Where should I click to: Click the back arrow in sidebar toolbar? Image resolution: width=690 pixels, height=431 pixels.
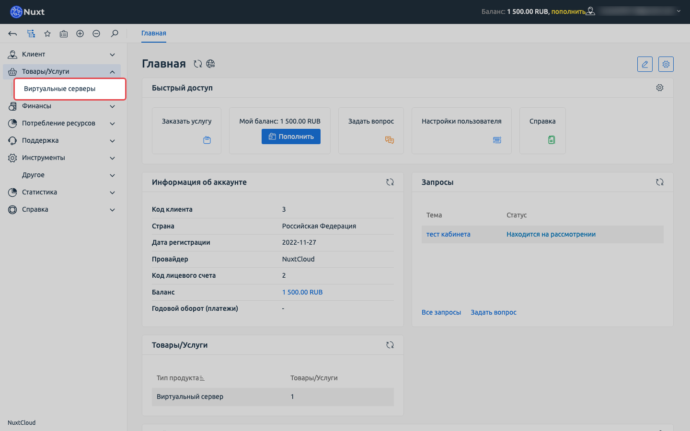click(x=13, y=34)
